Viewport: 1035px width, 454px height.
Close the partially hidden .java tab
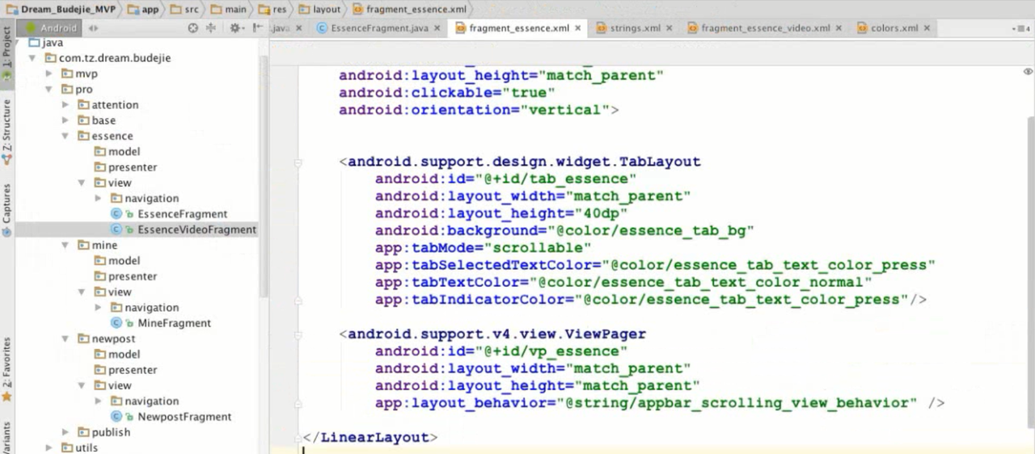(298, 28)
